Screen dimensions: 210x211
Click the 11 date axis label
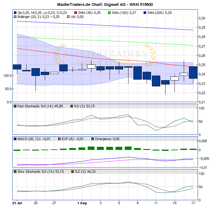click(156, 203)
